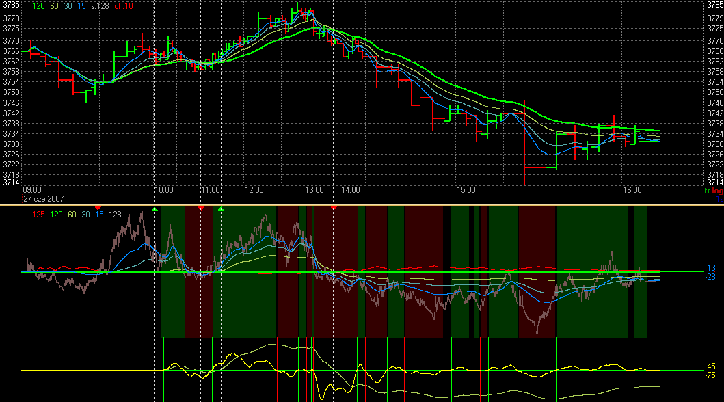Click the blue '1s' interval label
The image size is (724, 402).
(x=720, y=199)
